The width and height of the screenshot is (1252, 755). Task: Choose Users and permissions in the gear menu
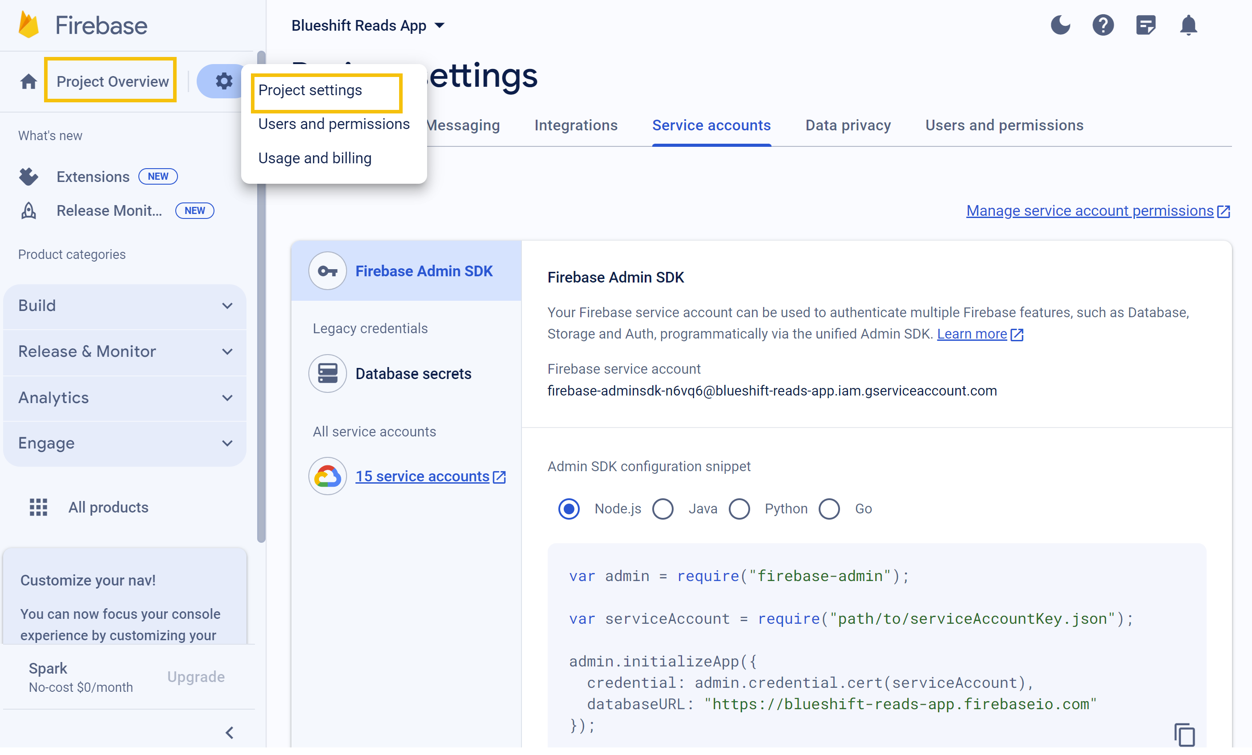click(x=334, y=124)
